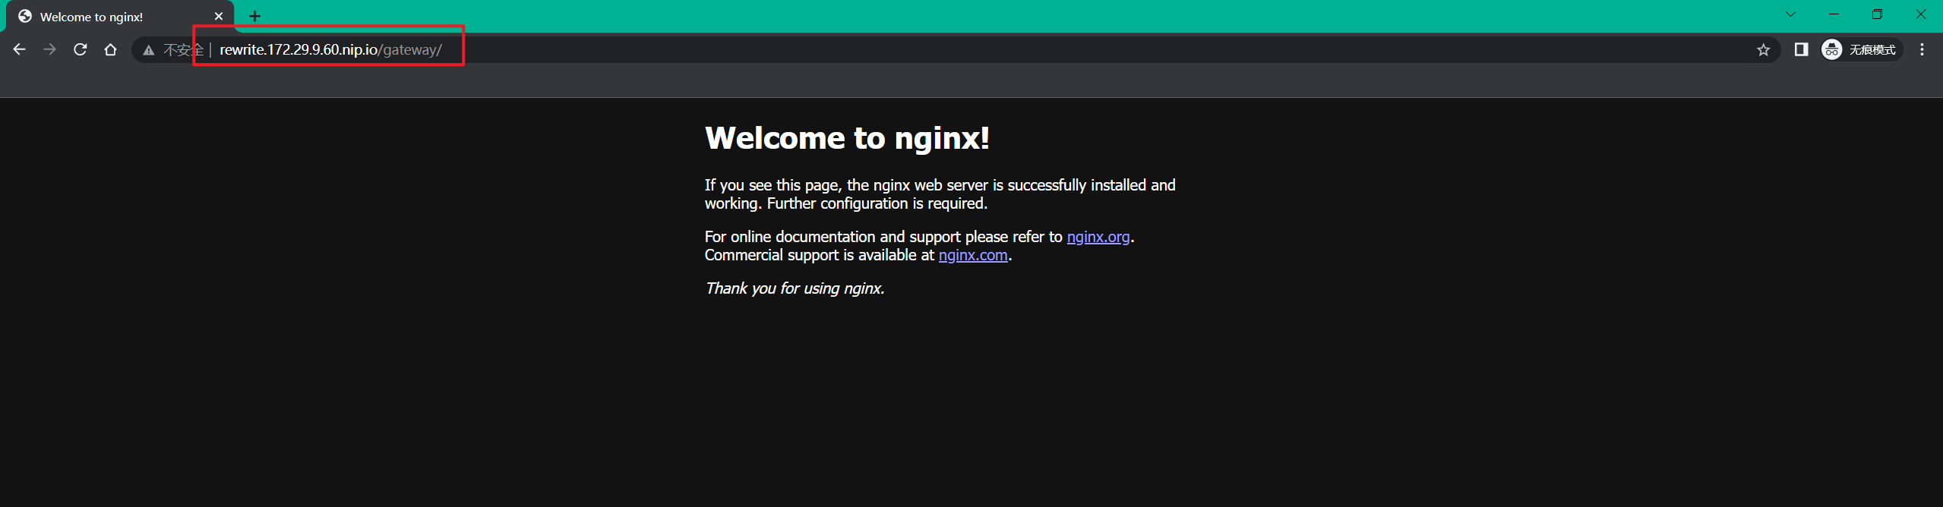Go back to the previous page
This screenshot has width=1943, height=507.
tap(20, 49)
